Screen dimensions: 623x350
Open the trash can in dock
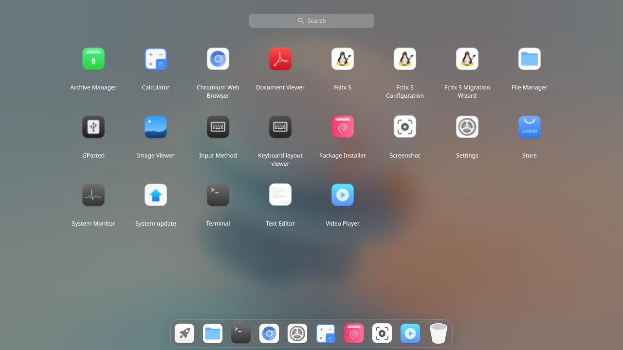click(x=439, y=333)
